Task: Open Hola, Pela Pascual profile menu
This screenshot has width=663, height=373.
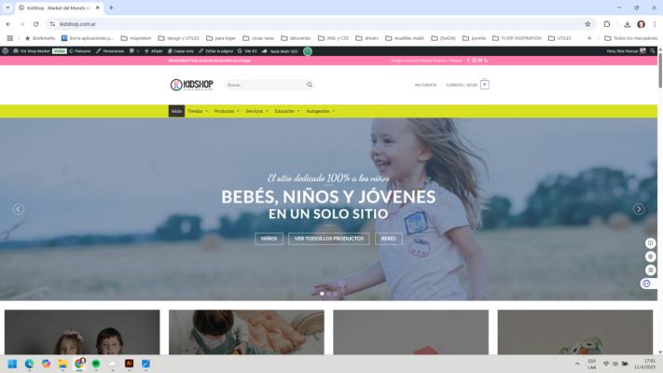Action: tap(626, 51)
